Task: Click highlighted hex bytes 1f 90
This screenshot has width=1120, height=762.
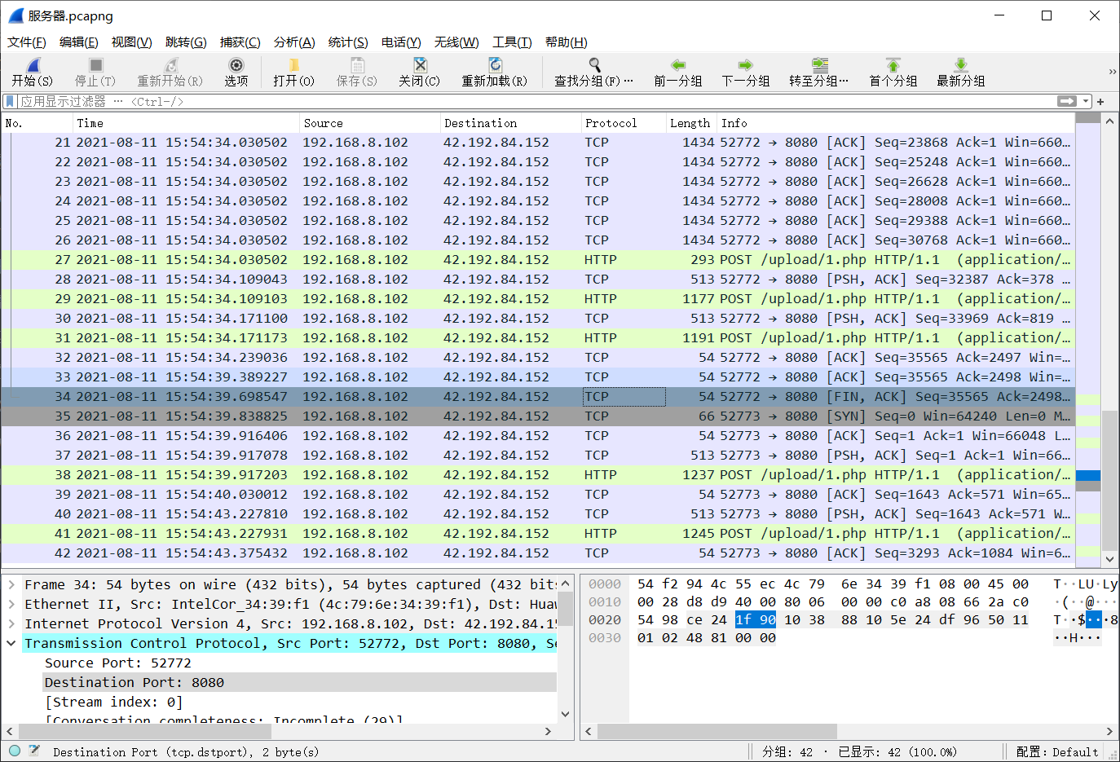Action: tap(756, 619)
